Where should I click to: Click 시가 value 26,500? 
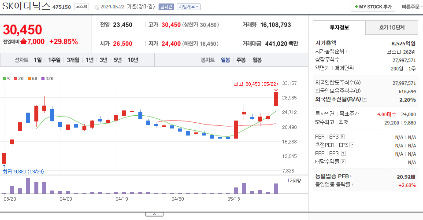[x=122, y=44]
